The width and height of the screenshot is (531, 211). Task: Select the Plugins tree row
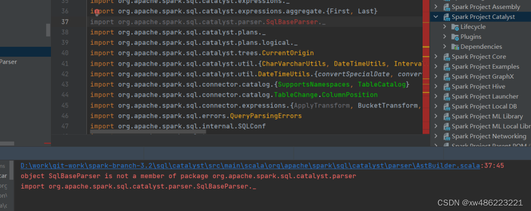(481, 37)
